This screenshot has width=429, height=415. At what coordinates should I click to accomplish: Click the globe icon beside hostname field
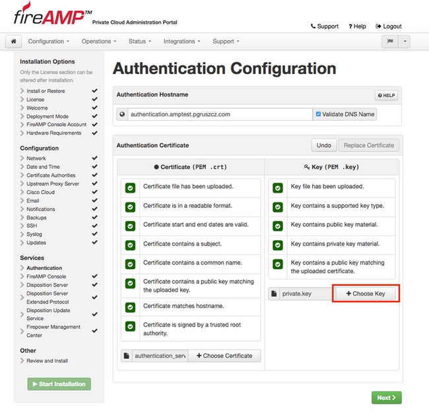(x=122, y=114)
